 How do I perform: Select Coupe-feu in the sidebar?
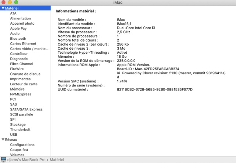point(19,150)
